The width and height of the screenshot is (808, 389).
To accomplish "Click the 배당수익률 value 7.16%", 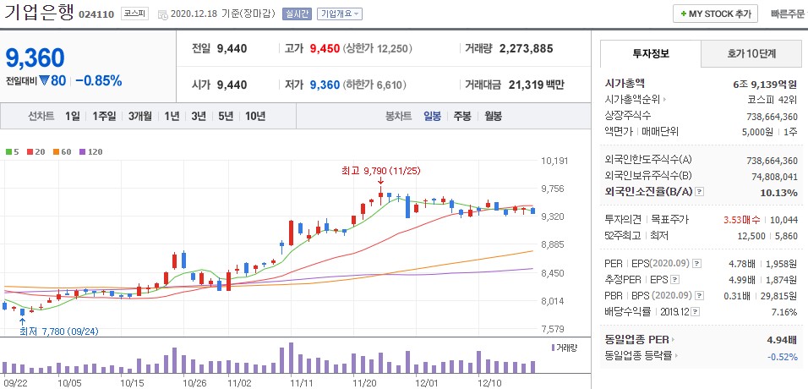I will coord(785,311).
